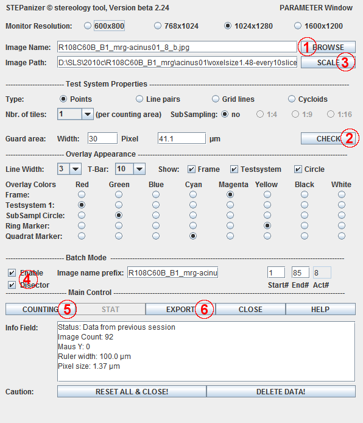Open HELP from Main Control
This screenshot has height=423, width=363.
click(x=320, y=309)
